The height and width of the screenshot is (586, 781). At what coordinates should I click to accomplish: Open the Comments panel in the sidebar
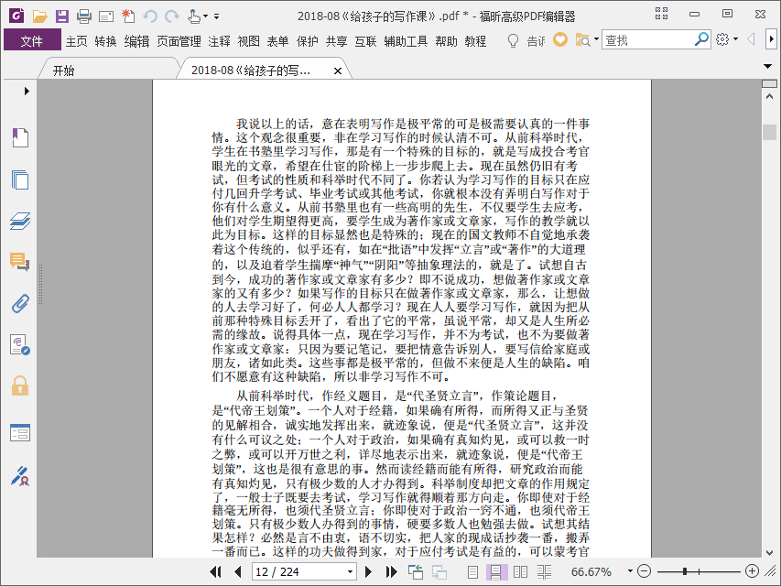point(20,262)
